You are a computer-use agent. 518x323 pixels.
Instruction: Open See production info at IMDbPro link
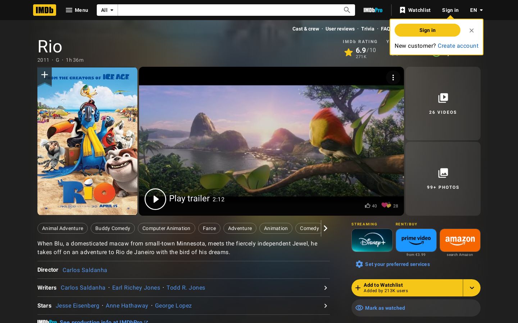[104, 321]
